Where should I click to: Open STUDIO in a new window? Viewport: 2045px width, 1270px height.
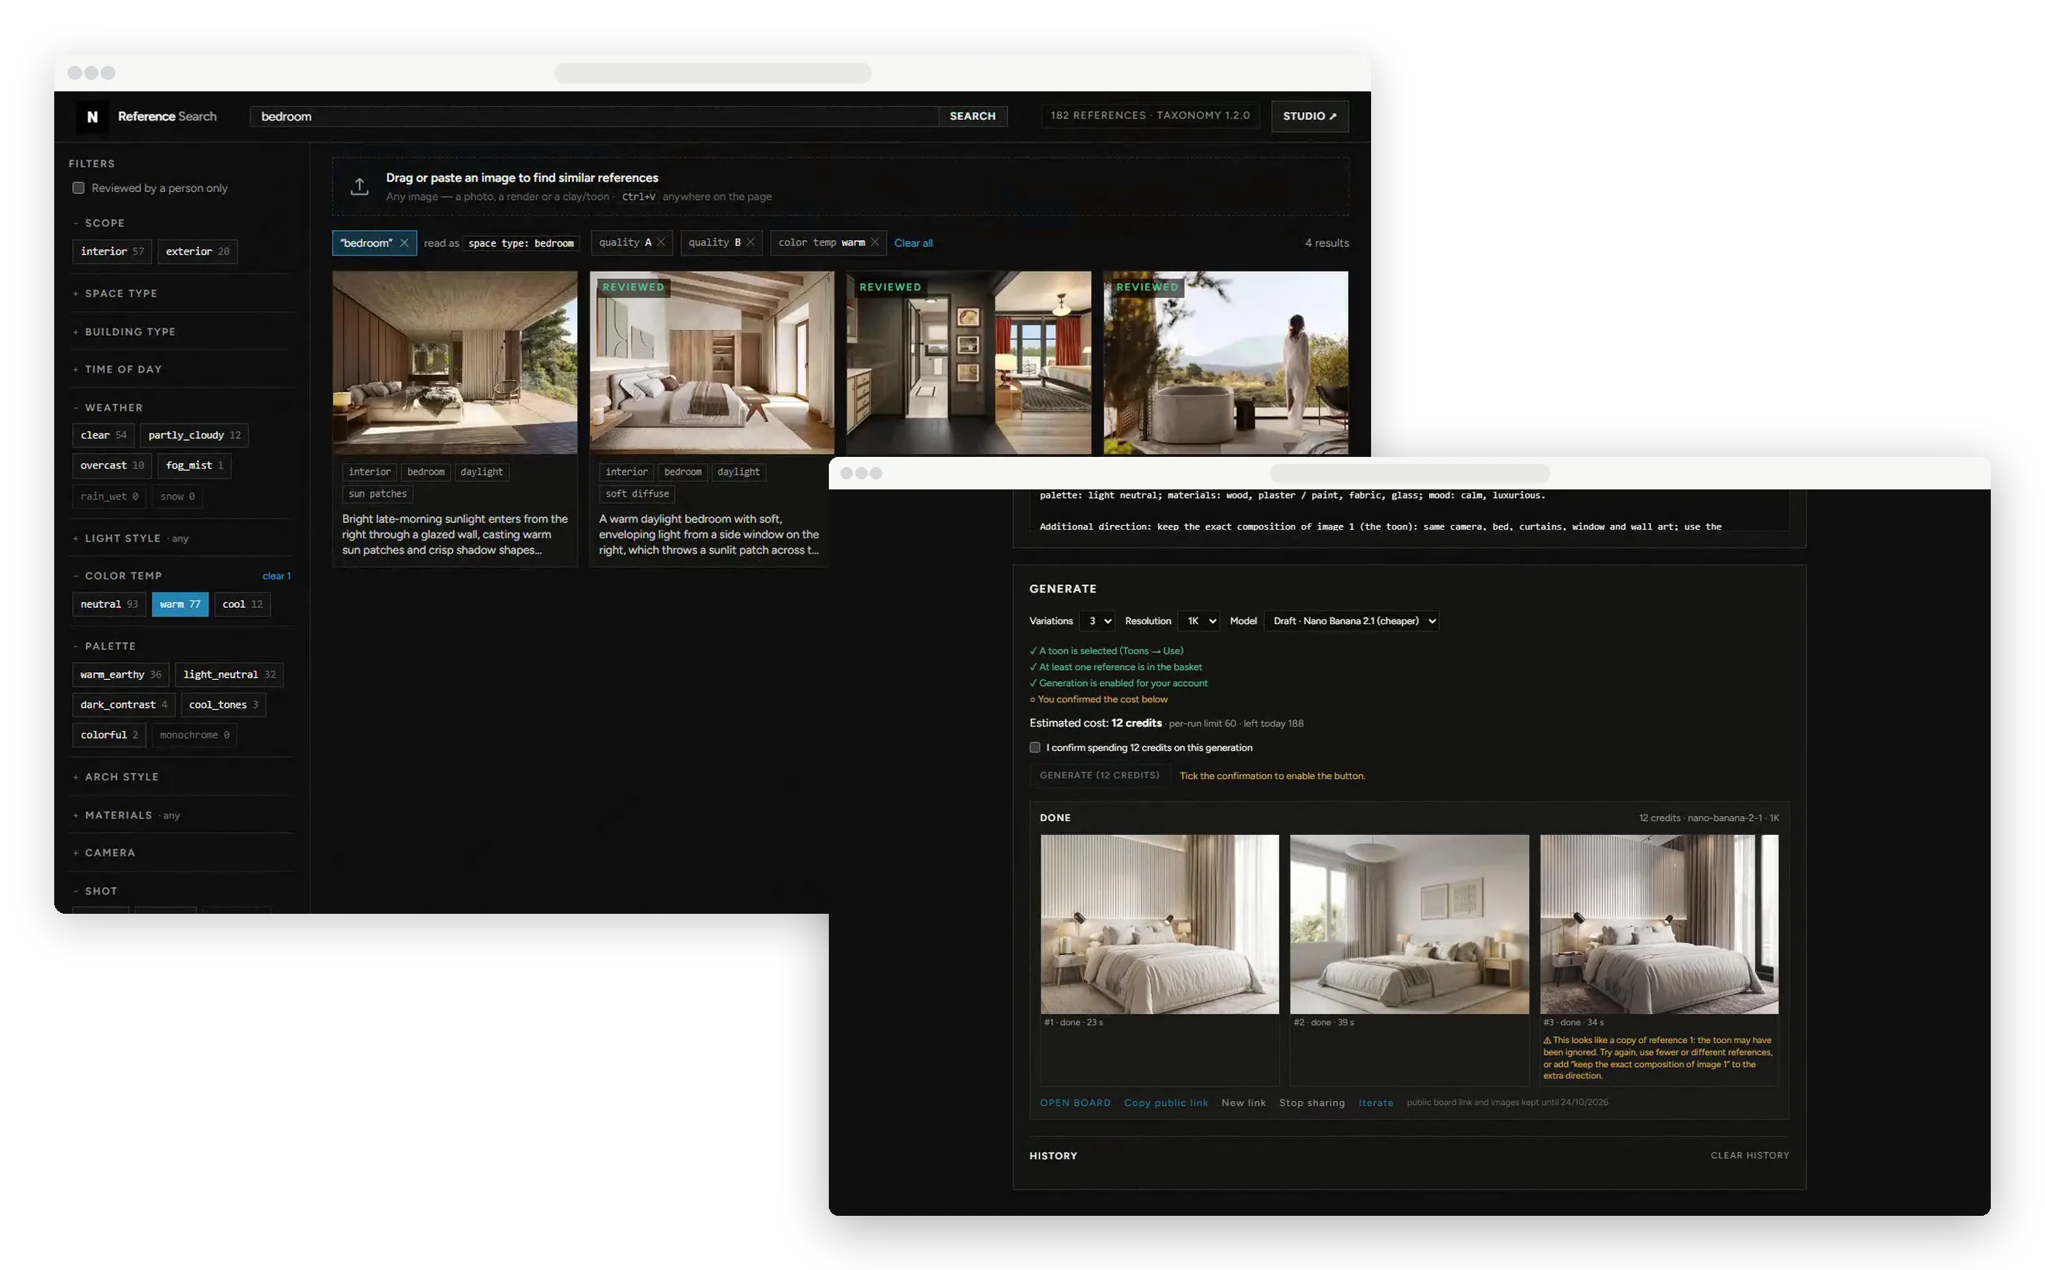[1309, 116]
